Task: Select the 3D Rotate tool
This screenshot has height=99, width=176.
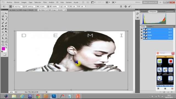Action: tap(3, 42)
